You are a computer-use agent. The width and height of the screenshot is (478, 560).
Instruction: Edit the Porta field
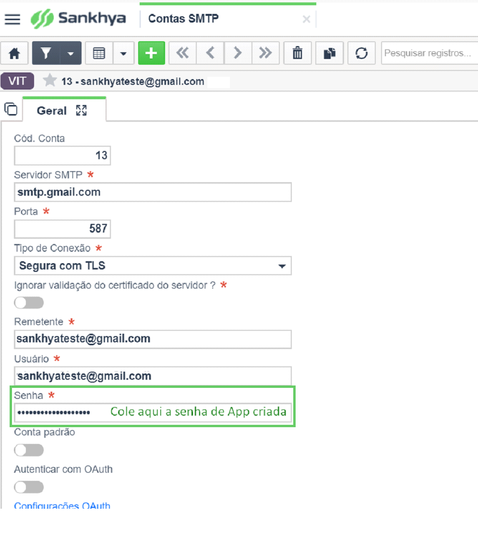(62, 229)
